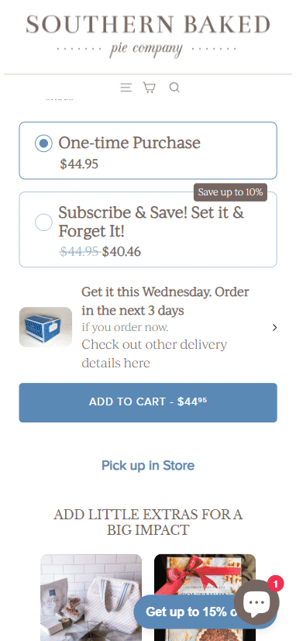Click the One-time Purchase option card
Image resolution: width=296 pixels, height=641 pixels.
pos(148,150)
